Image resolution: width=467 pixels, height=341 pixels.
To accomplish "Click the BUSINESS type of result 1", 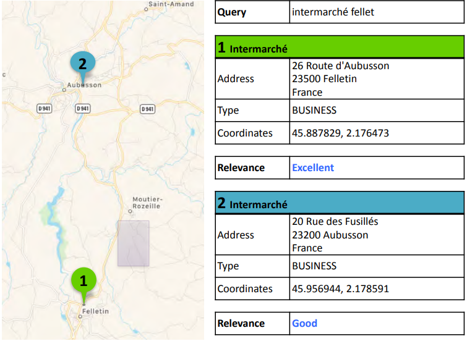I will point(314,111).
